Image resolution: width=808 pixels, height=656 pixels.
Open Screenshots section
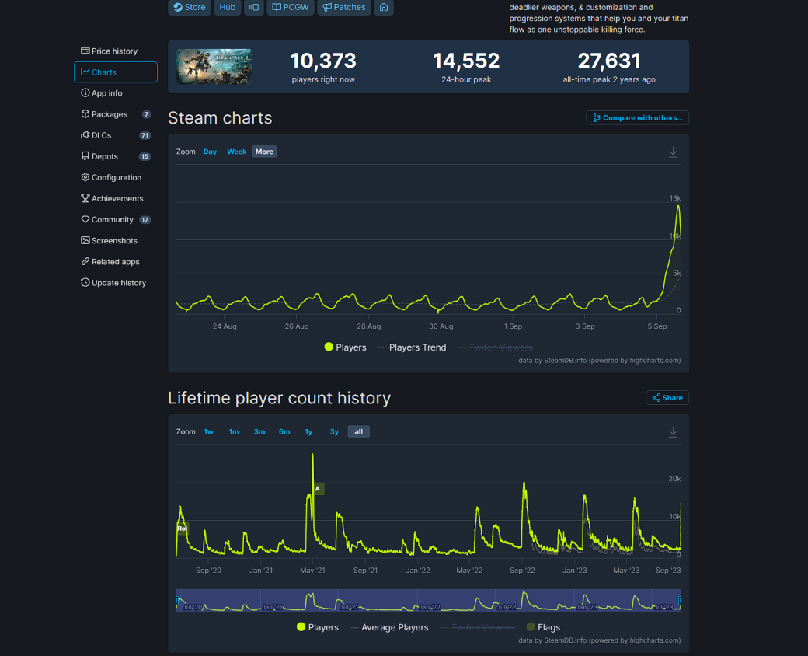[x=116, y=241]
